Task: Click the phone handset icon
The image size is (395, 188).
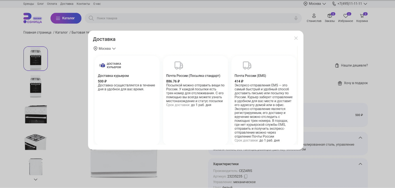Action: click(x=334, y=4)
